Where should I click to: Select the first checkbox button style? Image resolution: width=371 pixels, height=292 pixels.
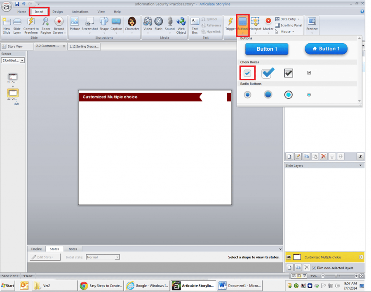[247, 73]
